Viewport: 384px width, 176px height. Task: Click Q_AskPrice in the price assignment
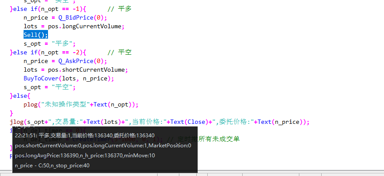click(76, 61)
